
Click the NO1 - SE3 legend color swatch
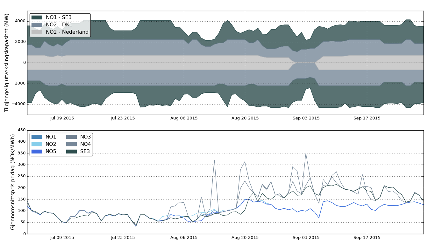pos(37,17)
